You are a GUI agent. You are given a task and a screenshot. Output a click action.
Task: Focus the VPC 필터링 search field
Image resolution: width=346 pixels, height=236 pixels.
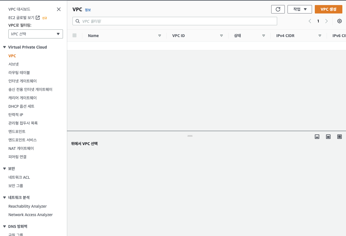[175, 21]
